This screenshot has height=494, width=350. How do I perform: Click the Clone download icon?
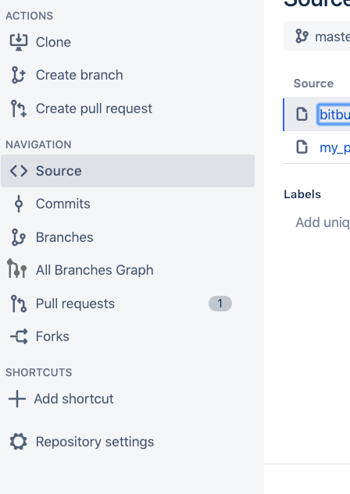tap(19, 42)
